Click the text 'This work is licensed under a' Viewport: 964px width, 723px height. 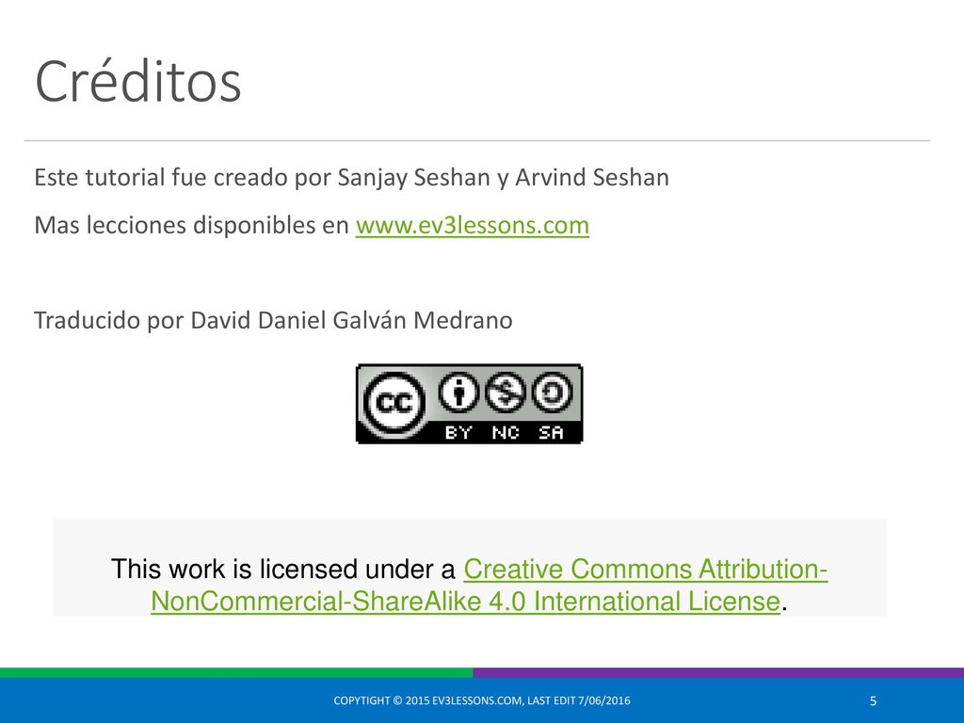282,570
